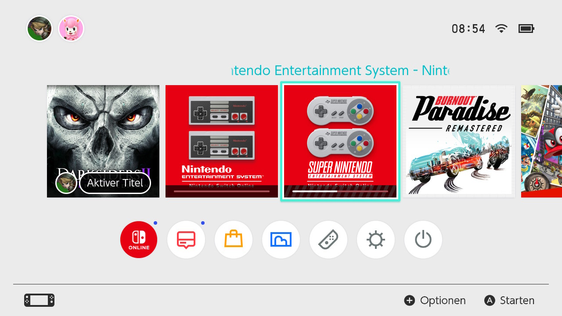The height and width of the screenshot is (316, 562).
Task: Select the Power sleep mode icon
Action: pyautogui.click(x=423, y=240)
